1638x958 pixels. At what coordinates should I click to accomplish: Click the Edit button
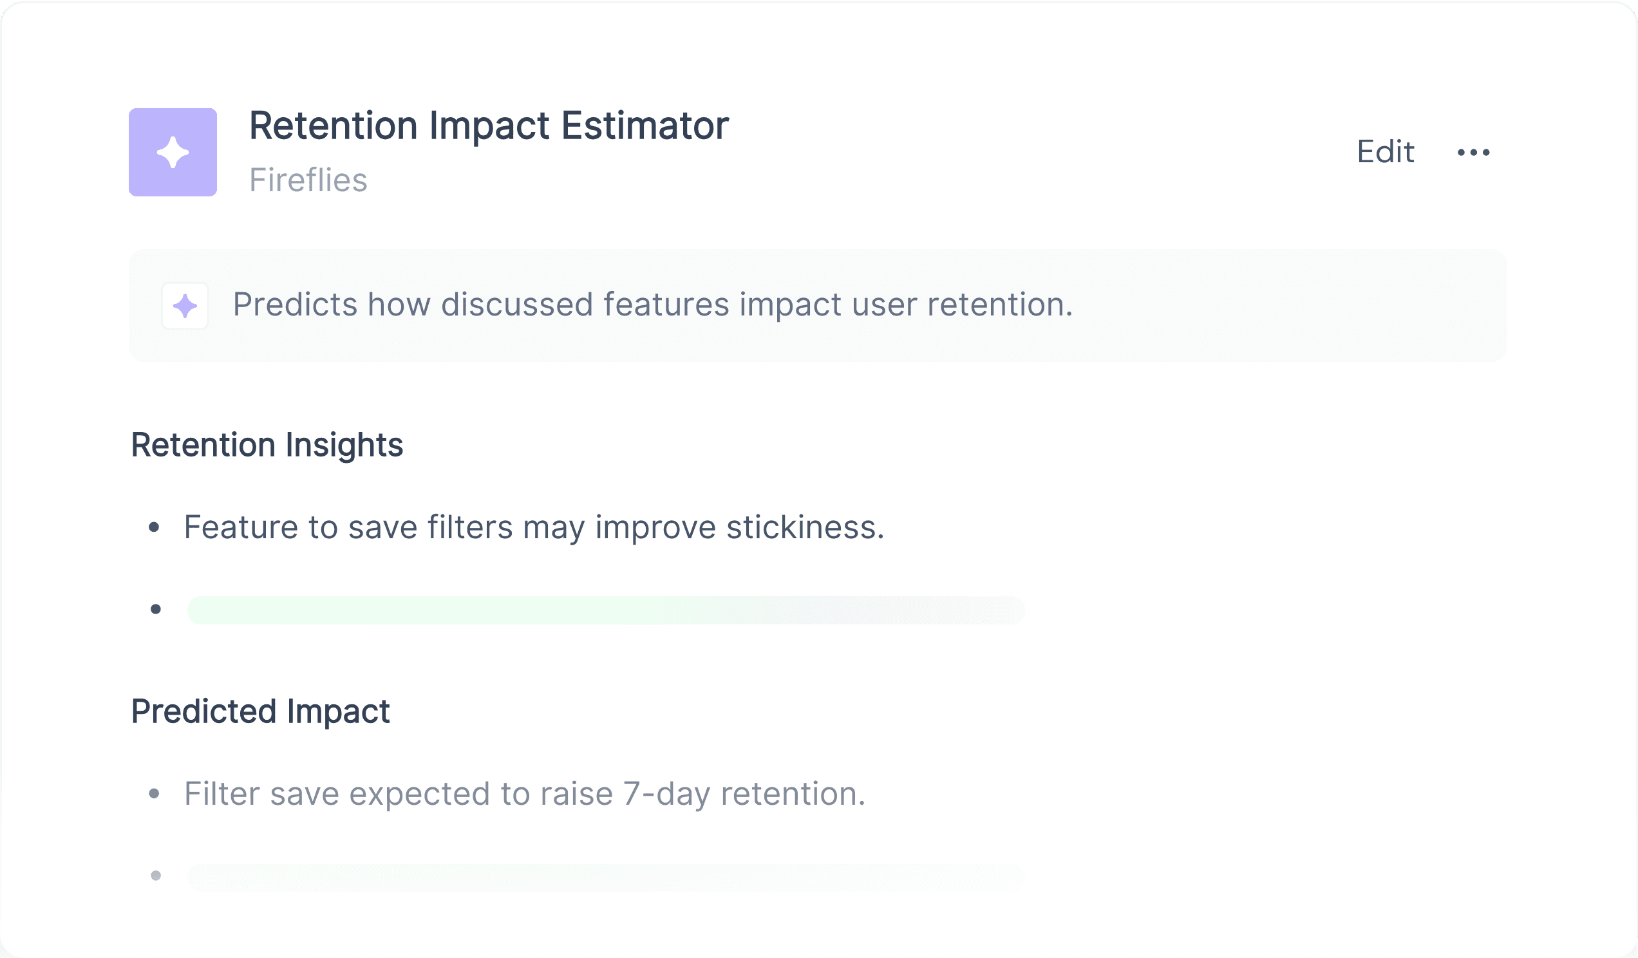1385,152
